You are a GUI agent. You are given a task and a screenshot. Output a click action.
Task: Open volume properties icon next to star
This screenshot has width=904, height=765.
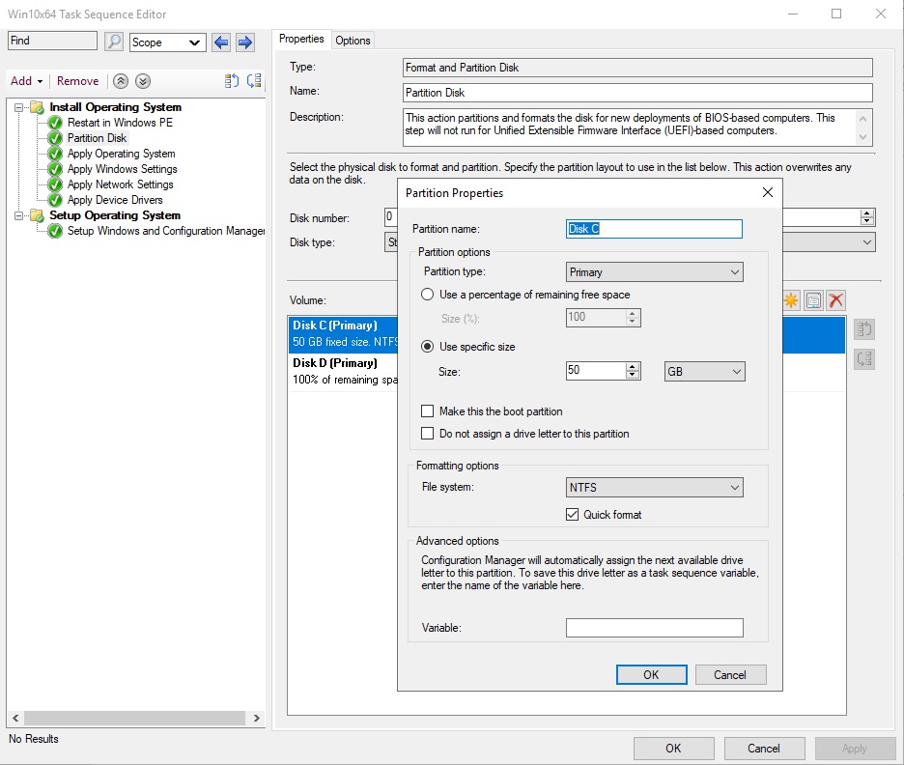pos(813,300)
